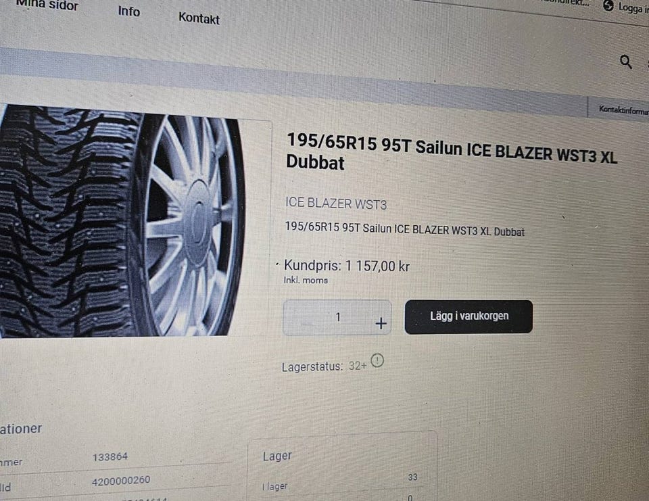Open the Mina sidor menu

click(x=47, y=5)
